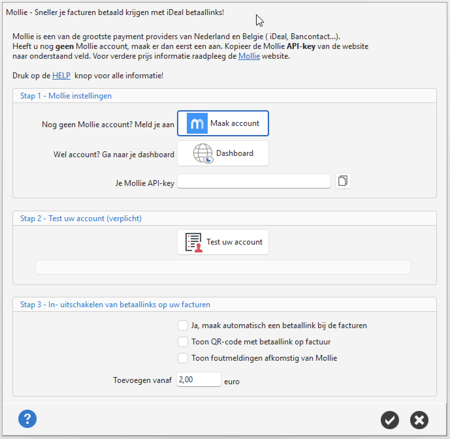Check Toon foutmeldingen afkomstig van Mollie
Image resolution: width=450 pixels, height=439 pixels.
coord(183,358)
